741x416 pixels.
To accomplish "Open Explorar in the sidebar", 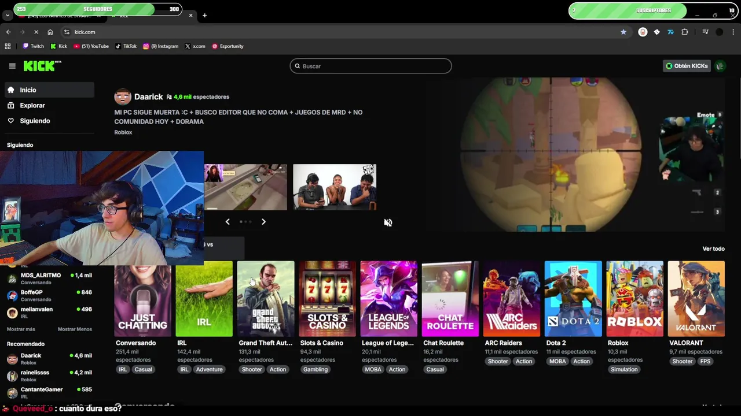I will [49, 106].
